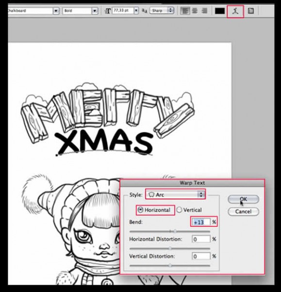Viewport: 281px width, 292px height.
Task: Click the font size T icon
Action: click(x=108, y=11)
